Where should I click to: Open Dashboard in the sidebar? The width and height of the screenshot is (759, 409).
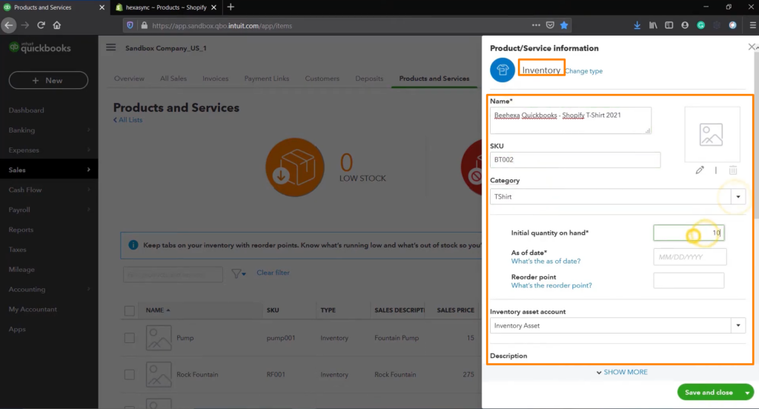click(26, 110)
